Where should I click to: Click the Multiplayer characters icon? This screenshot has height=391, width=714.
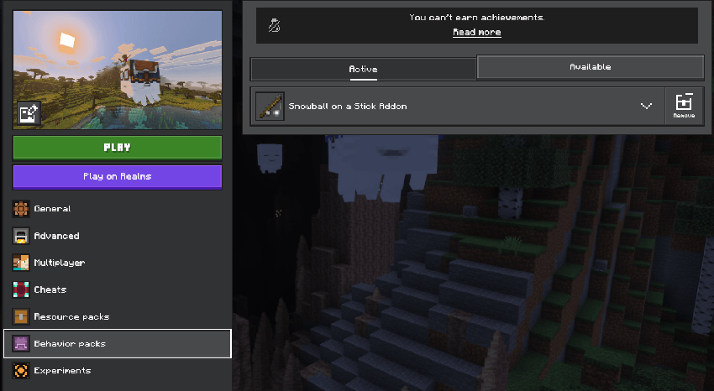pos(20,263)
